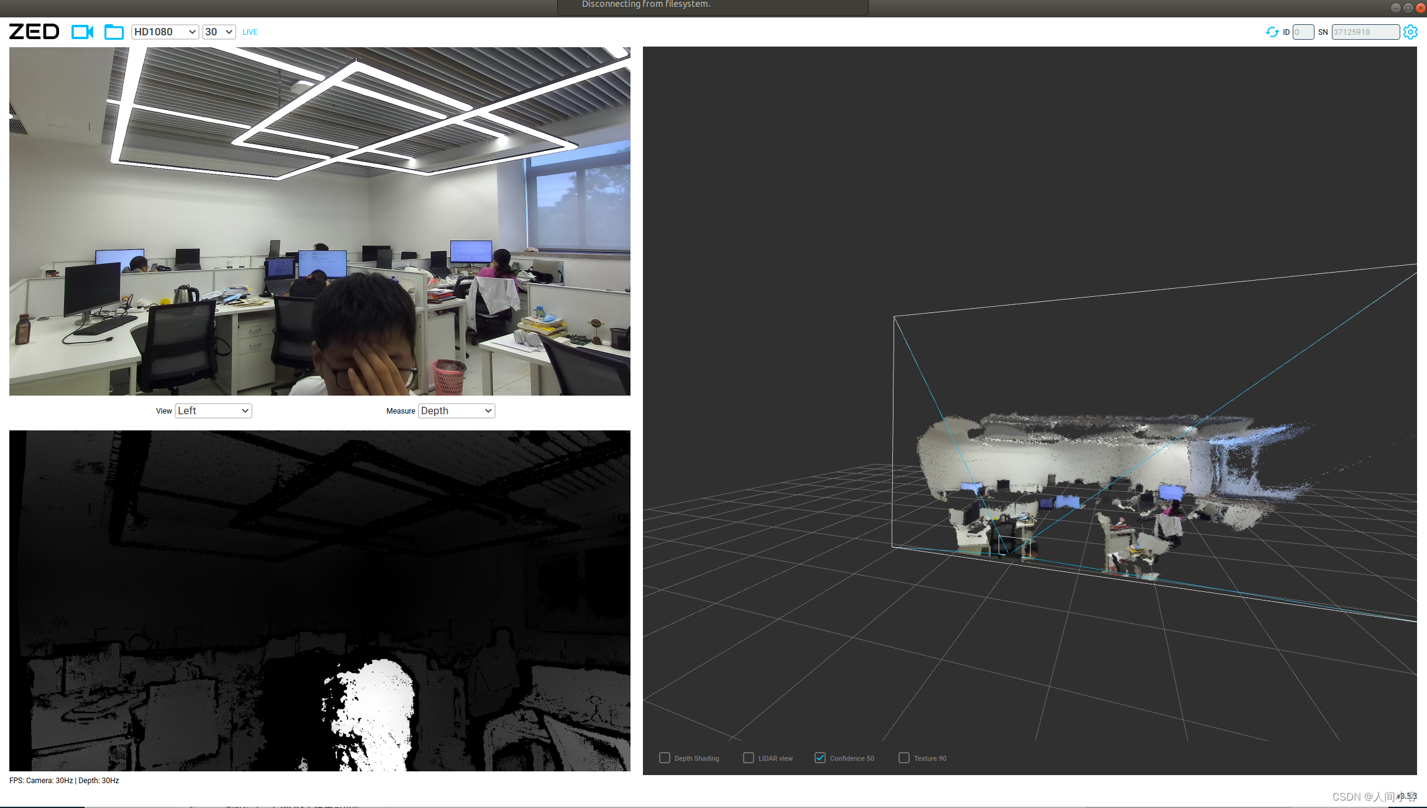Click the camera ID input field
The height and width of the screenshot is (808, 1427).
[x=1303, y=32]
